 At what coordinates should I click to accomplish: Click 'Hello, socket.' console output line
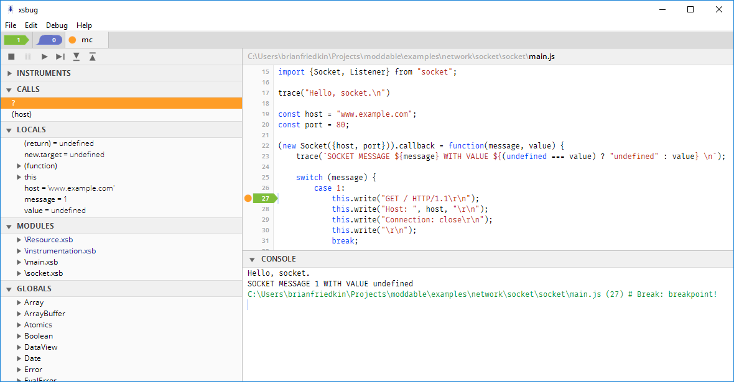(x=279, y=273)
